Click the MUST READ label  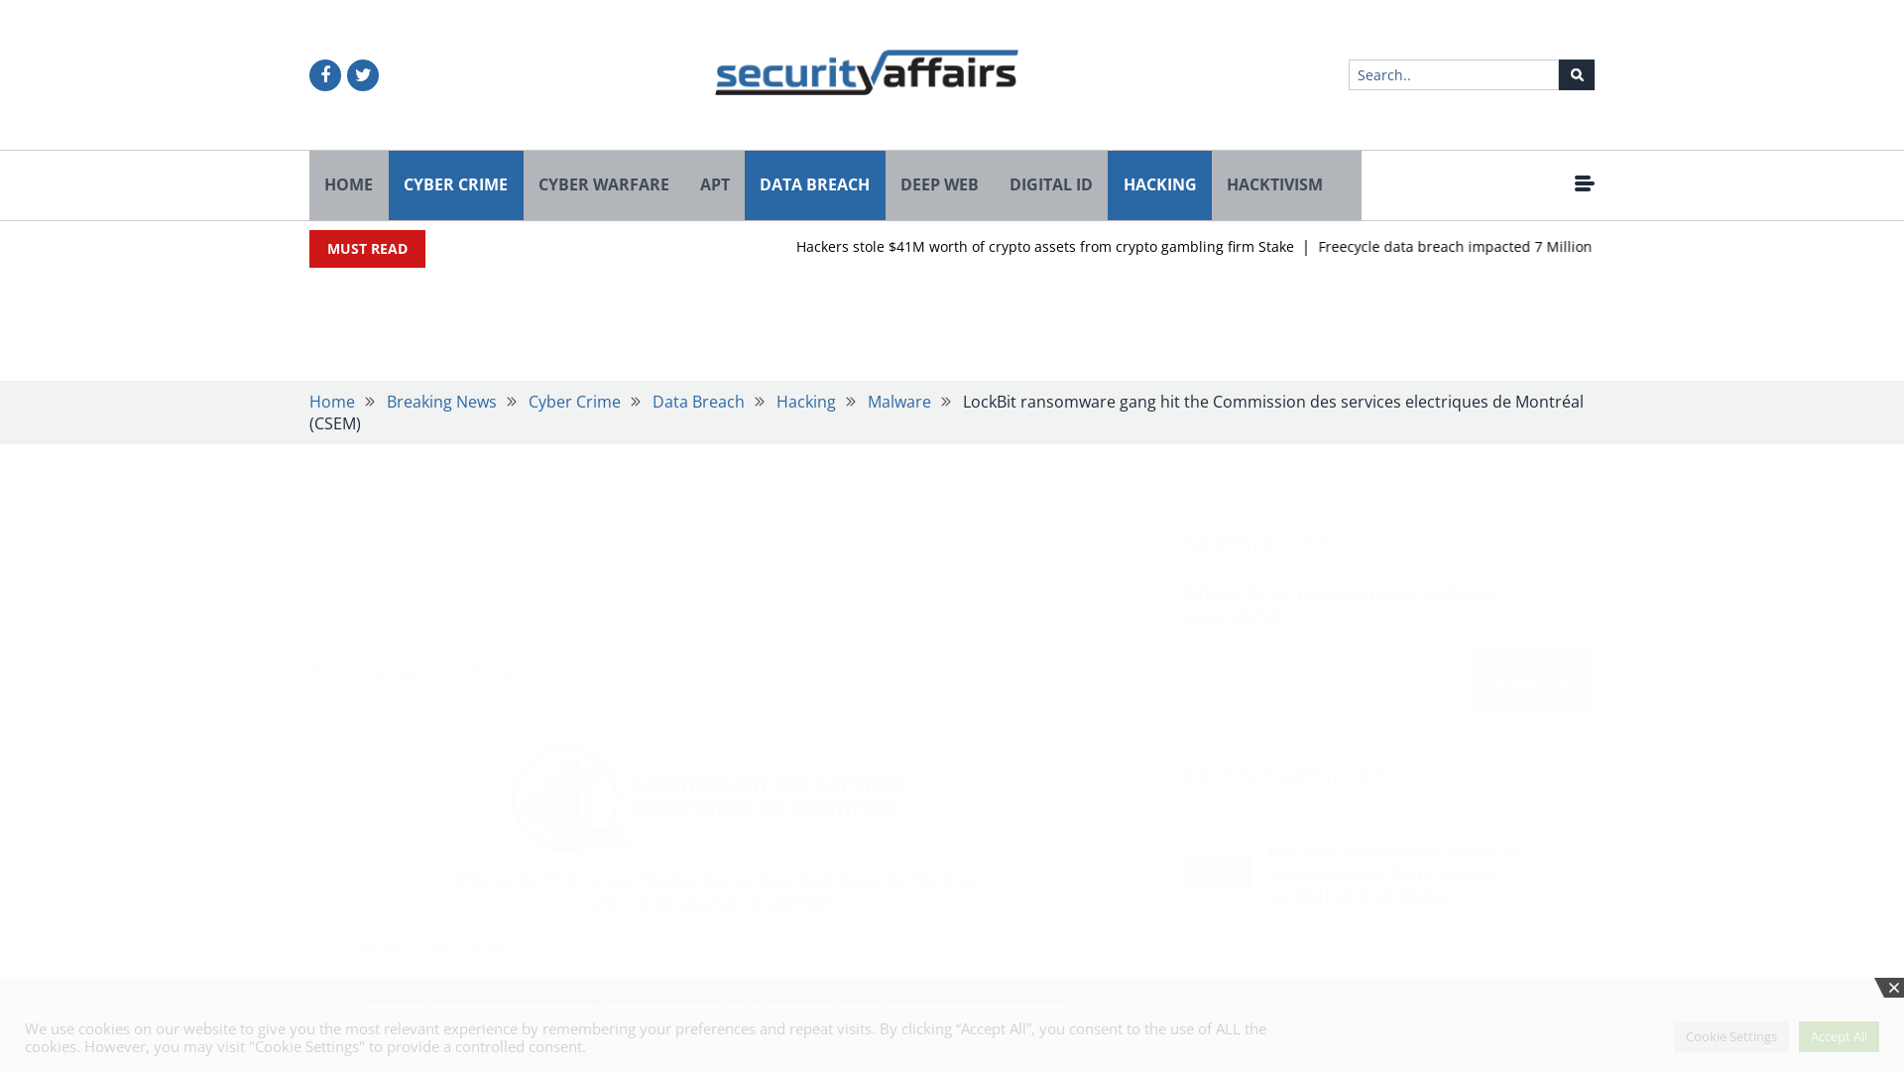[x=366, y=249]
